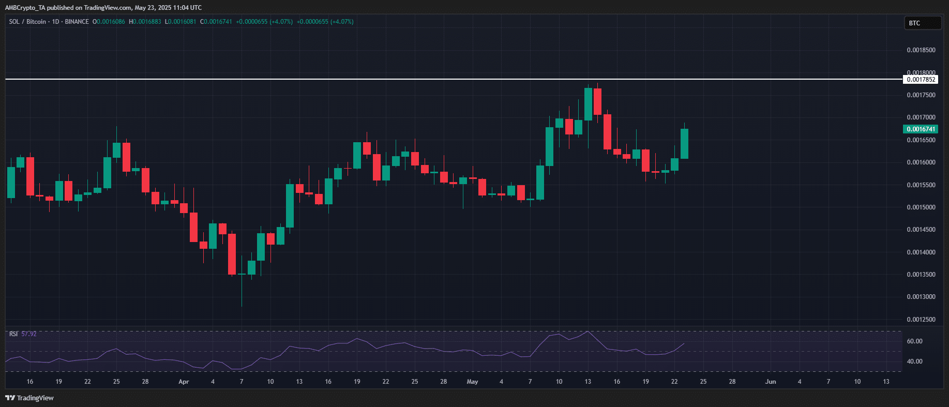Image resolution: width=949 pixels, height=407 pixels.
Task: Click the low value L0.0016081
Action: (180, 22)
